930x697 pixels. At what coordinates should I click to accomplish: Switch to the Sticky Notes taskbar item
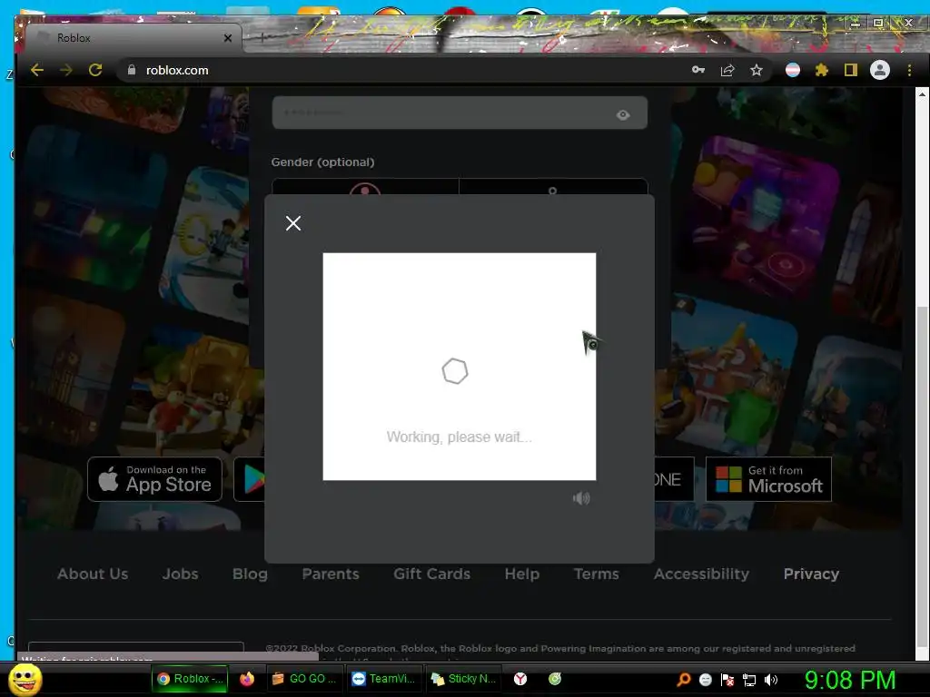tap(464, 679)
